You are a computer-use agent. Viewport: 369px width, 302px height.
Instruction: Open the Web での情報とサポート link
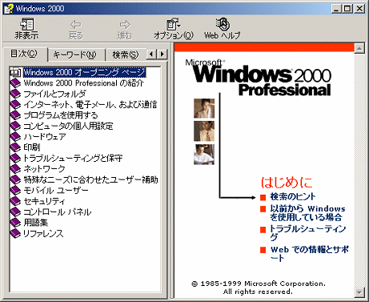(x=310, y=254)
